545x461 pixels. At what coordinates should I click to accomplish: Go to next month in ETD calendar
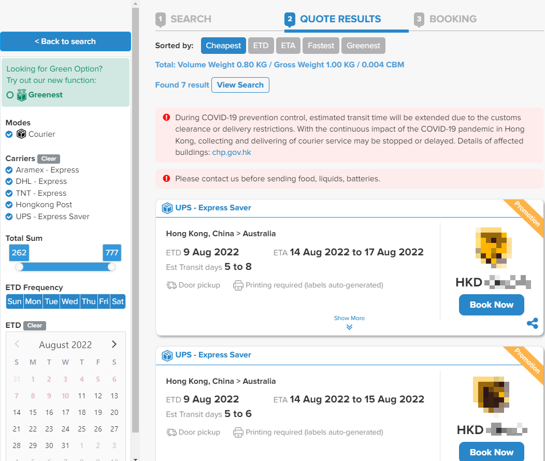tap(114, 344)
